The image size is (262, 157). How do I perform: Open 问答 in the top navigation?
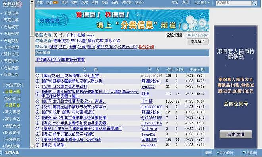point(95,2)
